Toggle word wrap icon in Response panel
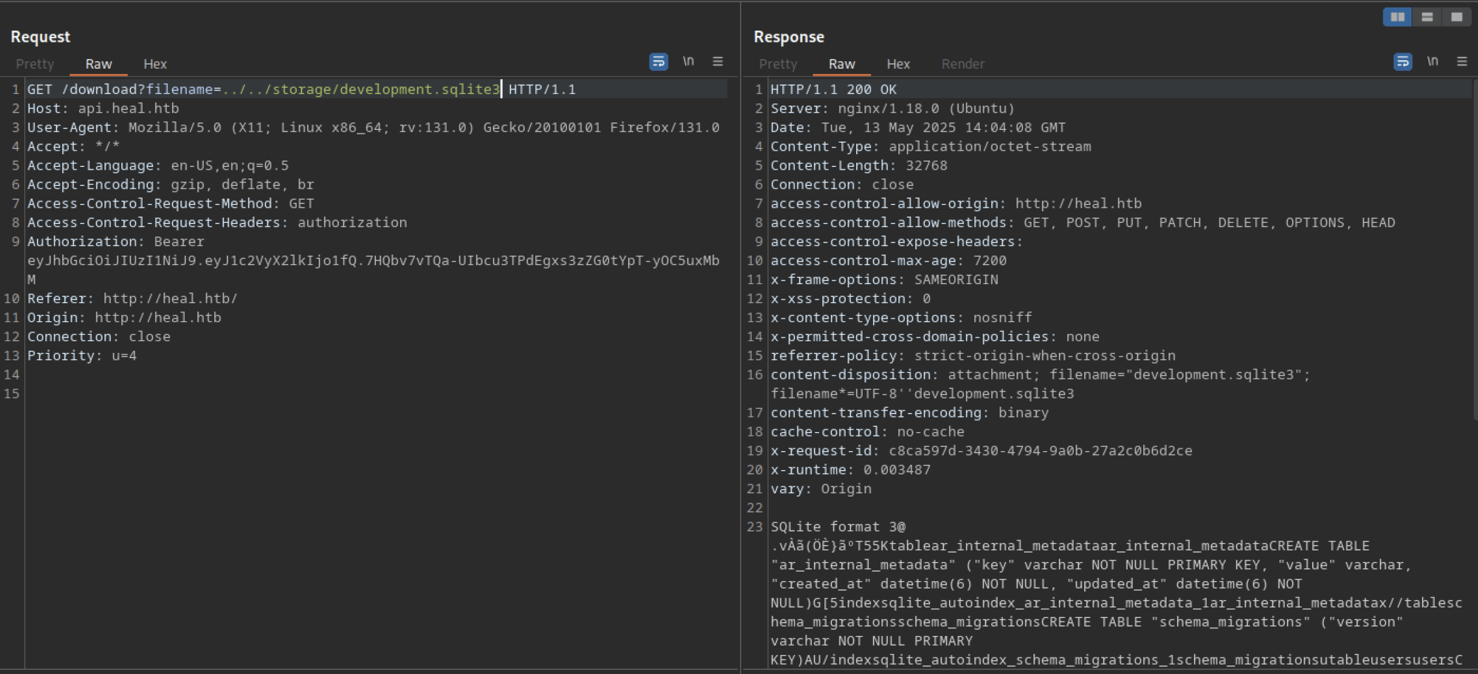The height and width of the screenshot is (674, 1478). [1402, 61]
